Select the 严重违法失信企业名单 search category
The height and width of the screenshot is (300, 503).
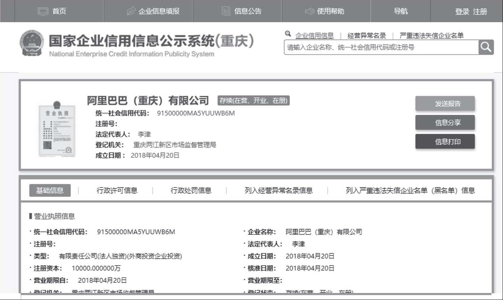pos(431,35)
